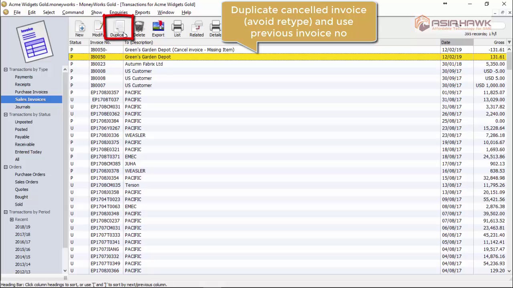The width and height of the screenshot is (513, 288).
Task: Click the Details toolbar icon
Action: (215, 28)
